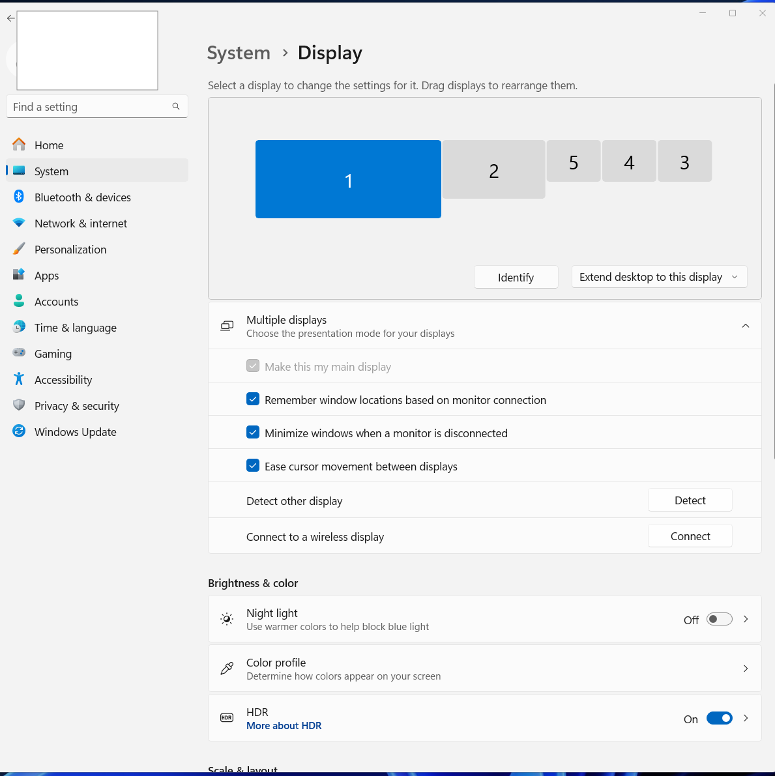Uncheck Minimize windows when monitor disconnected
Viewport: 775px width, 776px height.
(x=252, y=433)
